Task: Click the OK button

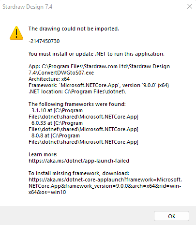Action: pyautogui.click(x=171, y=216)
